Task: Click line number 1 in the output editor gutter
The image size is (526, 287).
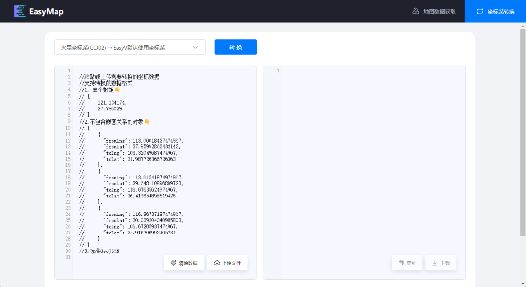Action: (x=278, y=71)
